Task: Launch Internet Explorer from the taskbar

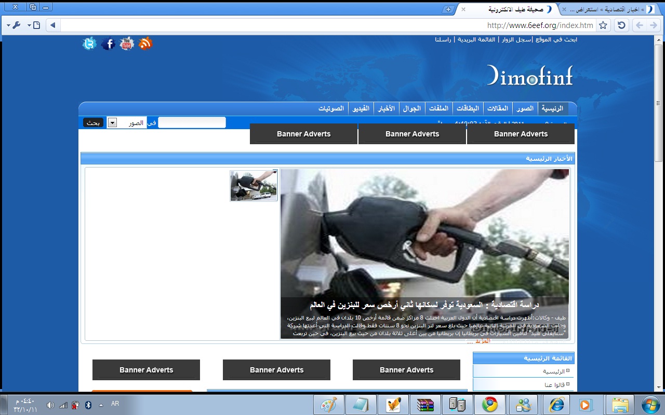Action: (556, 405)
